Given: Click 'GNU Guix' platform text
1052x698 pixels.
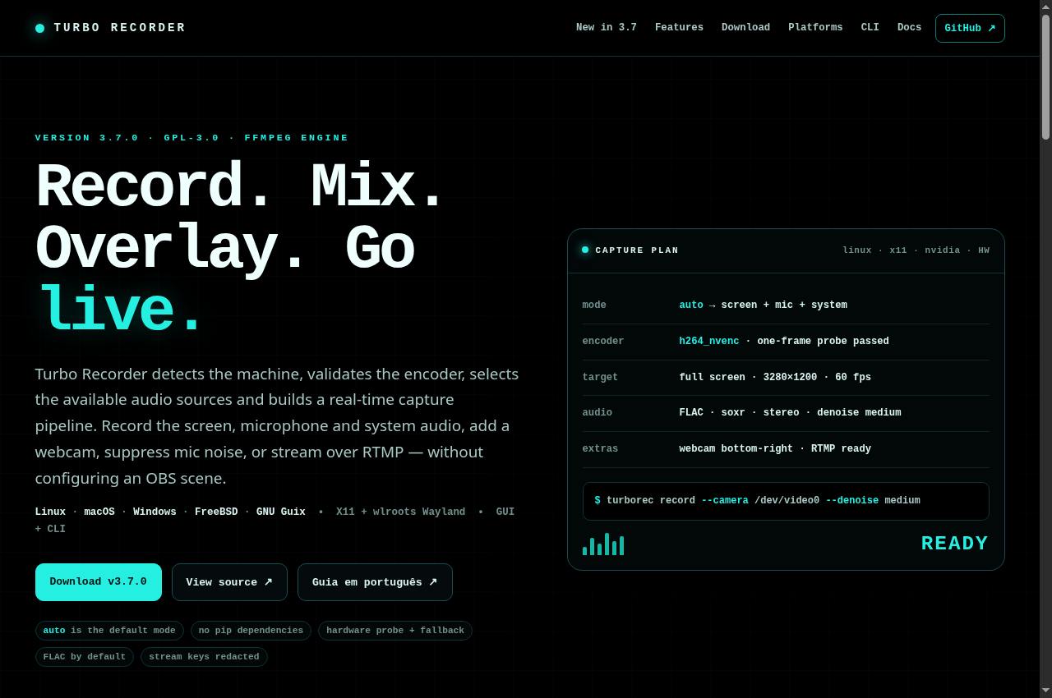Looking at the screenshot, I should coord(281,512).
